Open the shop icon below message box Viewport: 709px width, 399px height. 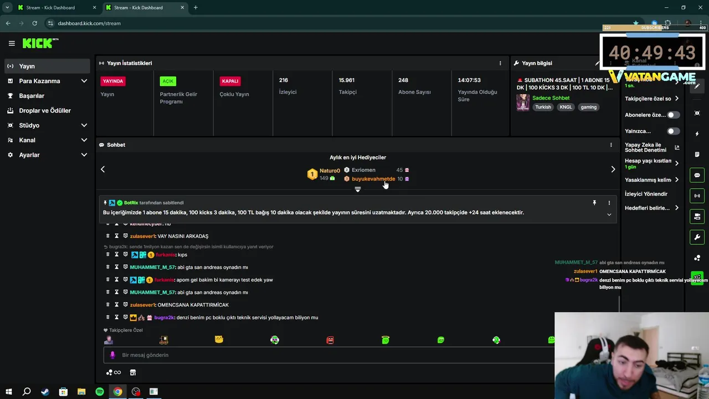133,372
